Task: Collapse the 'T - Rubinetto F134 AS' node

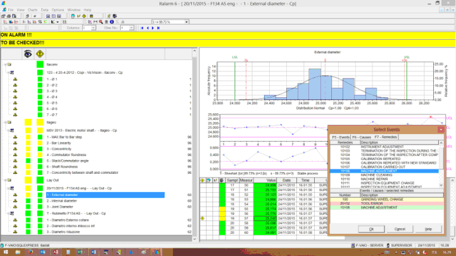Action: click(x=8, y=214)
